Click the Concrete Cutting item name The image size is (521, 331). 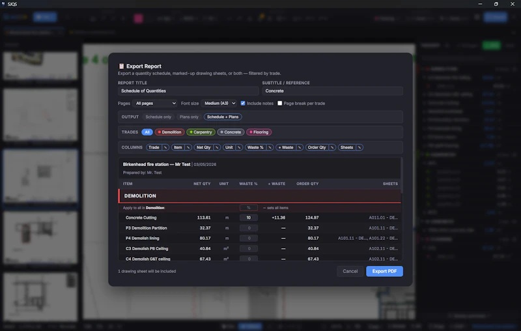pos(141,218)
